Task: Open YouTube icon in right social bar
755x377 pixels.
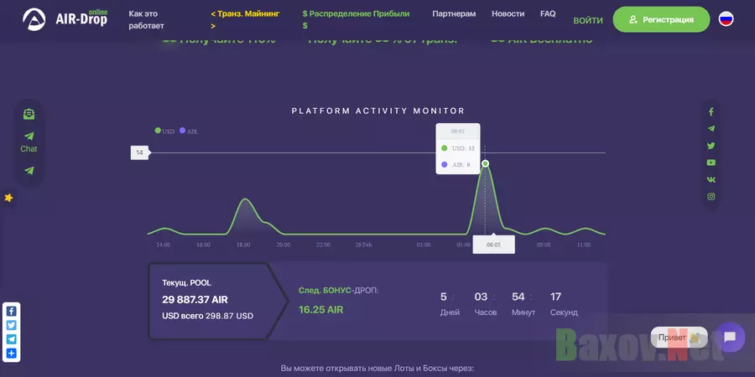Action: (711, 163)
